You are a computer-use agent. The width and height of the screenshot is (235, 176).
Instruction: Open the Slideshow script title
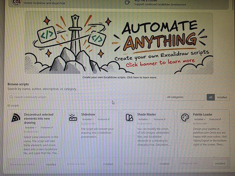[88, 114]
